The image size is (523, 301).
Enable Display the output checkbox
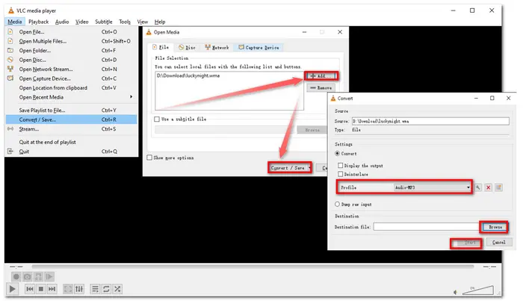340,165
